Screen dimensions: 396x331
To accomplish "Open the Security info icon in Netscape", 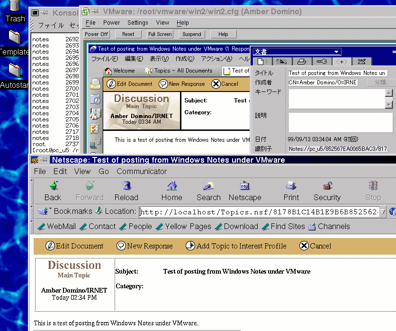I will coord(328,186).
